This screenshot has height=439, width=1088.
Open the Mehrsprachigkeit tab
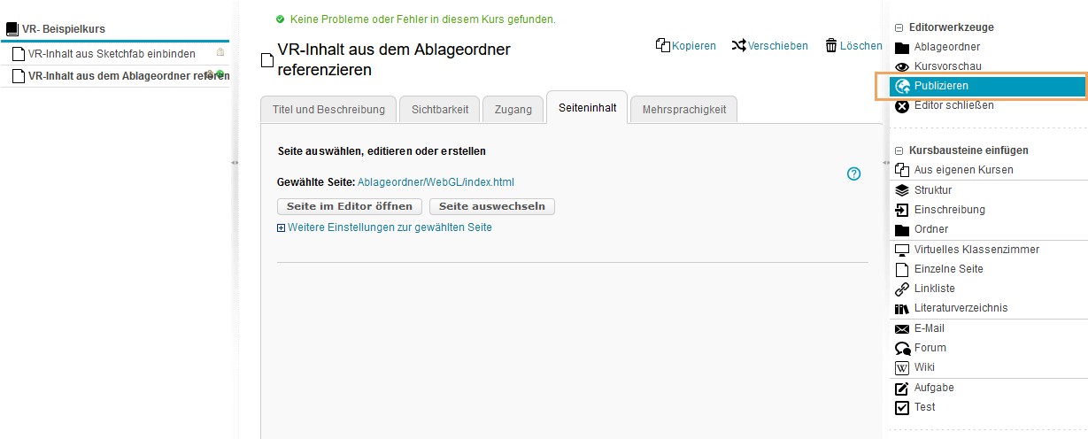point(684,110)
